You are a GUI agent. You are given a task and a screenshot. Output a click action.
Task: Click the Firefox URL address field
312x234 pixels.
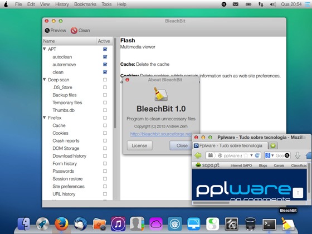233,155
